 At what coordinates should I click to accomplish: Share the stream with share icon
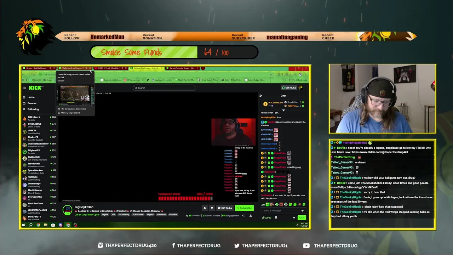(x=243, y=215)
